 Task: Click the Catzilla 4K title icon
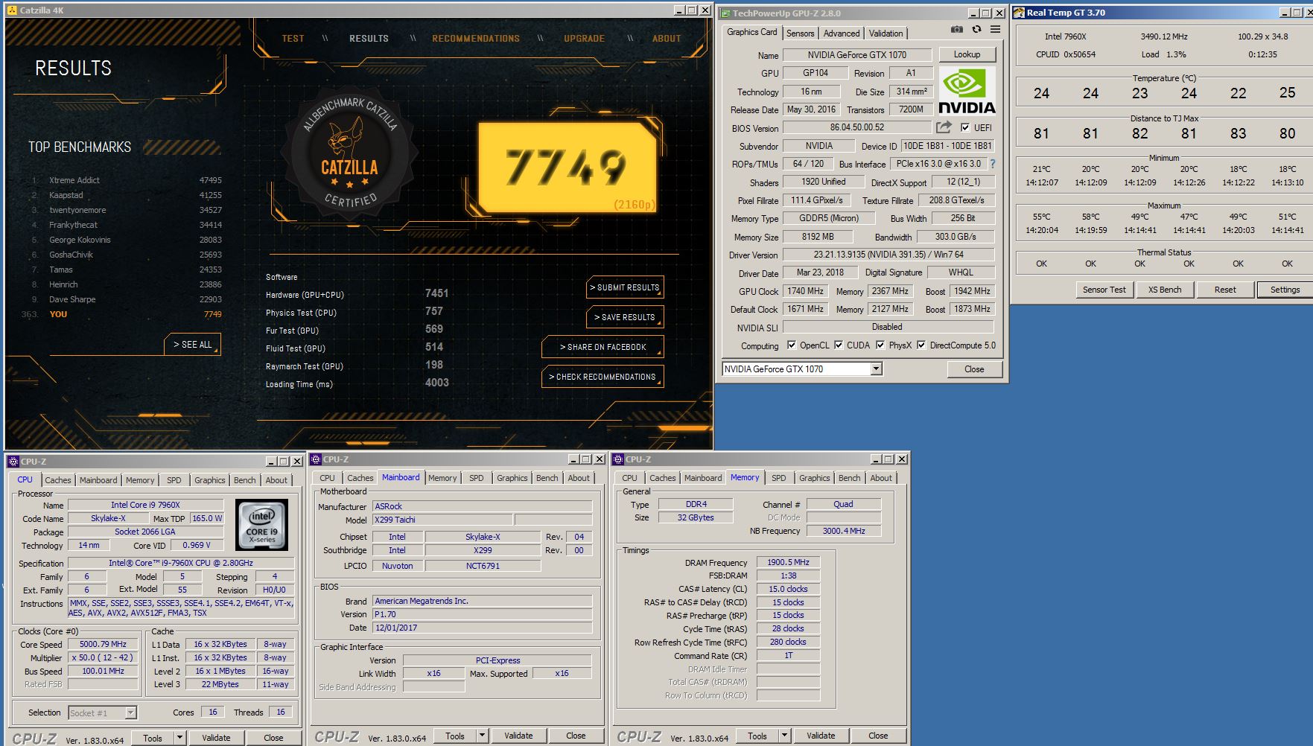[x=12, y=10]
